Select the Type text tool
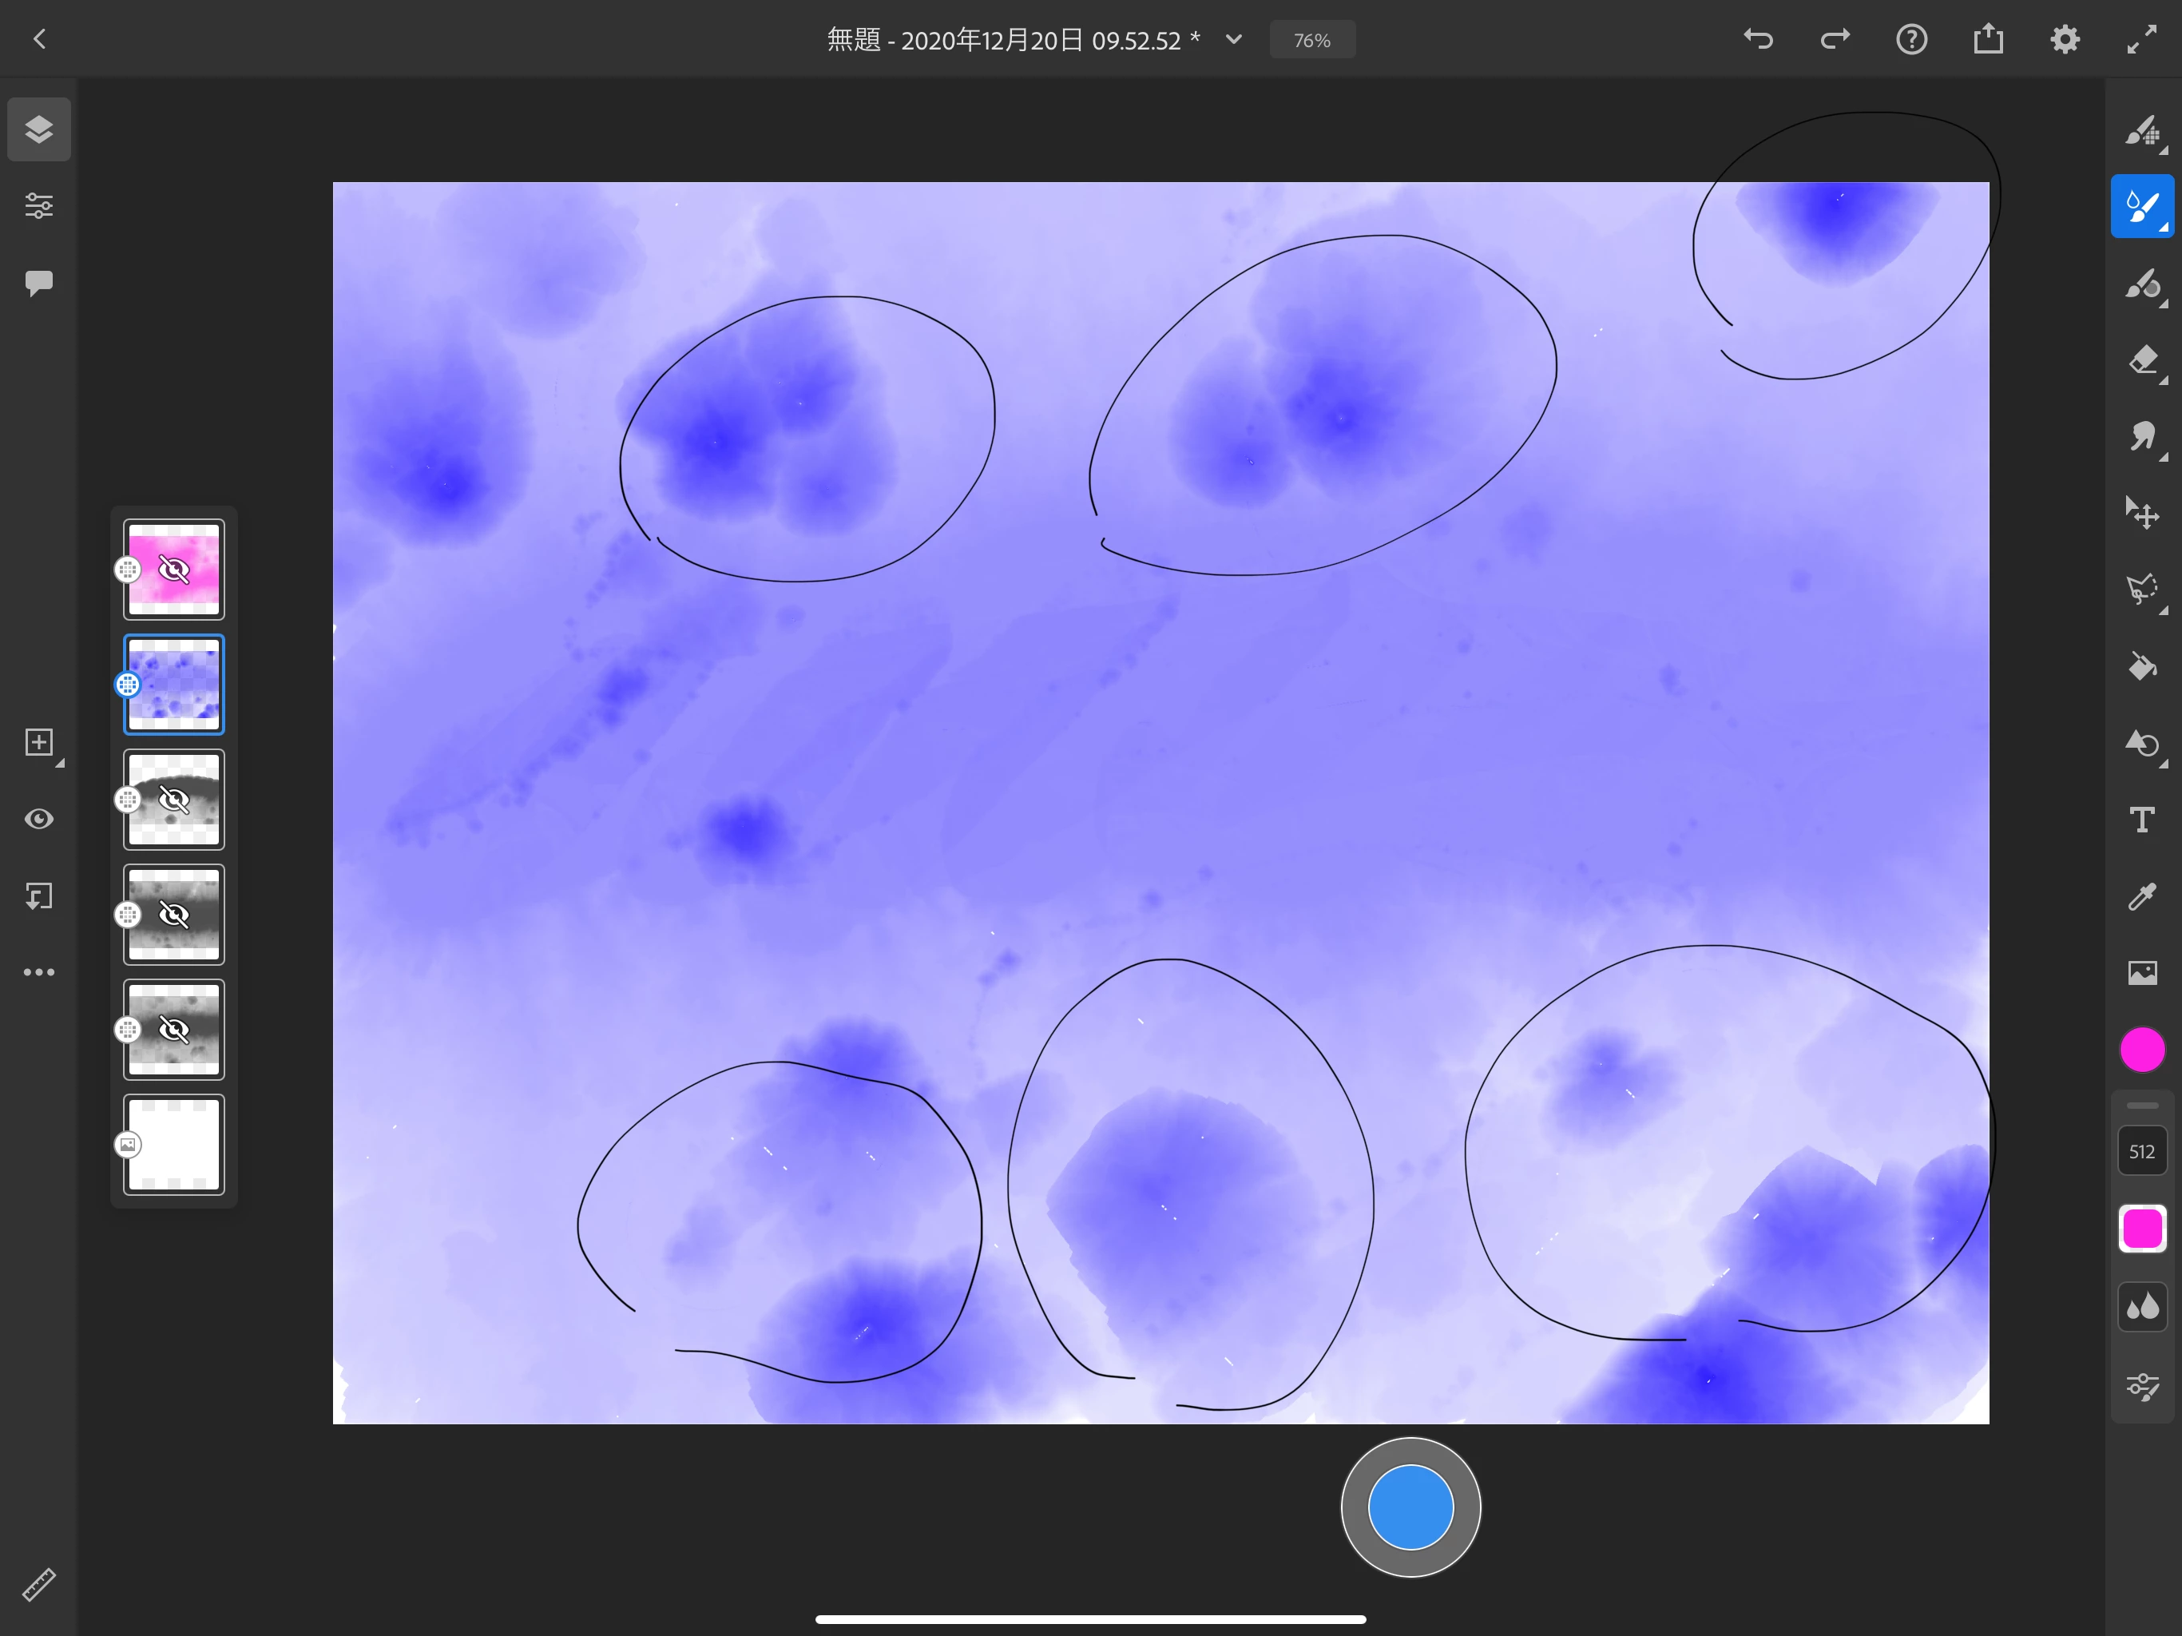Image resolution: width=2182 pixels, height=1636 pixels. coord(2140,820)
